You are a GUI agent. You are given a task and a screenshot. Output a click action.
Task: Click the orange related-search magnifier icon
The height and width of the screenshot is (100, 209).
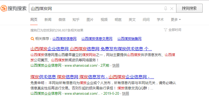[x=32, y=39]
